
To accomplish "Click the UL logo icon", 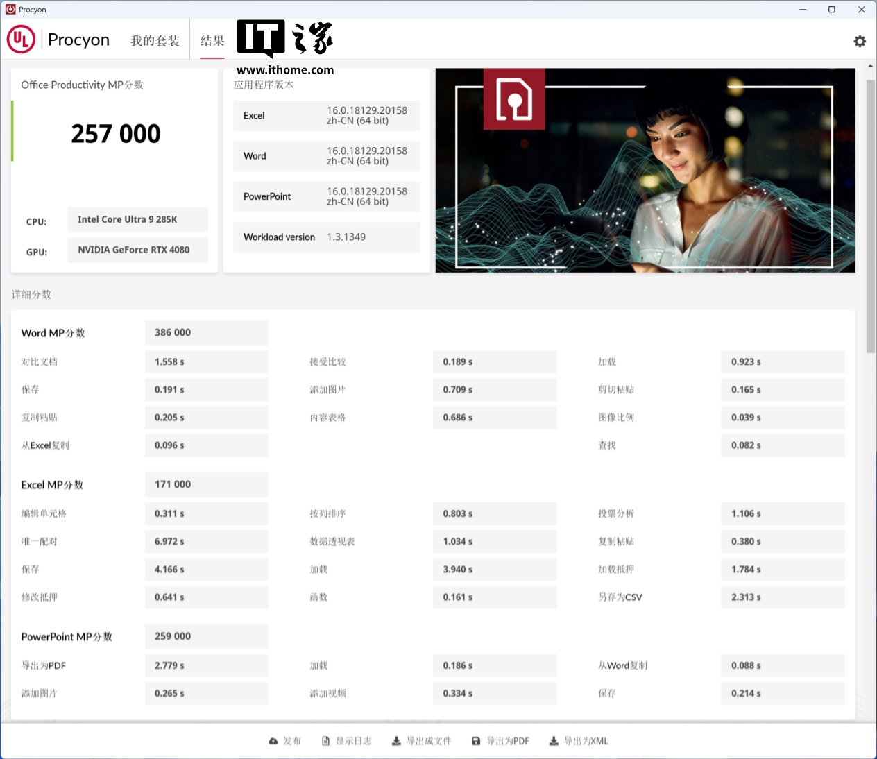I will 21,40.
